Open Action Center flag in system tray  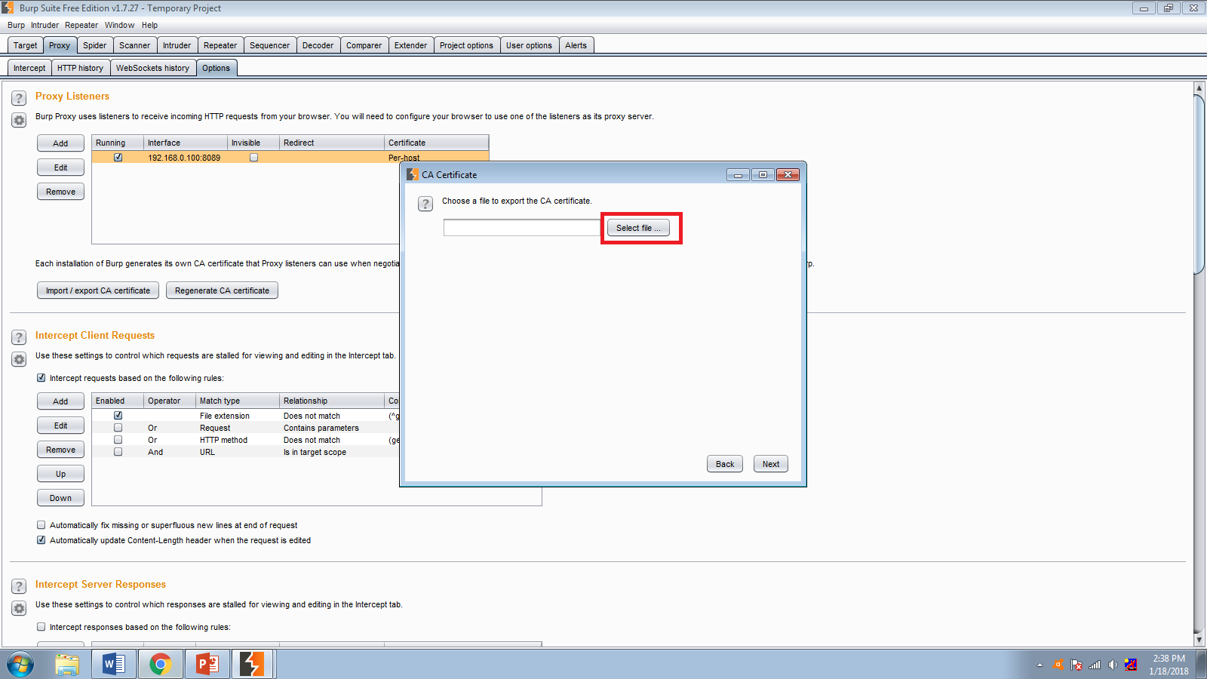coord(1076,665)
